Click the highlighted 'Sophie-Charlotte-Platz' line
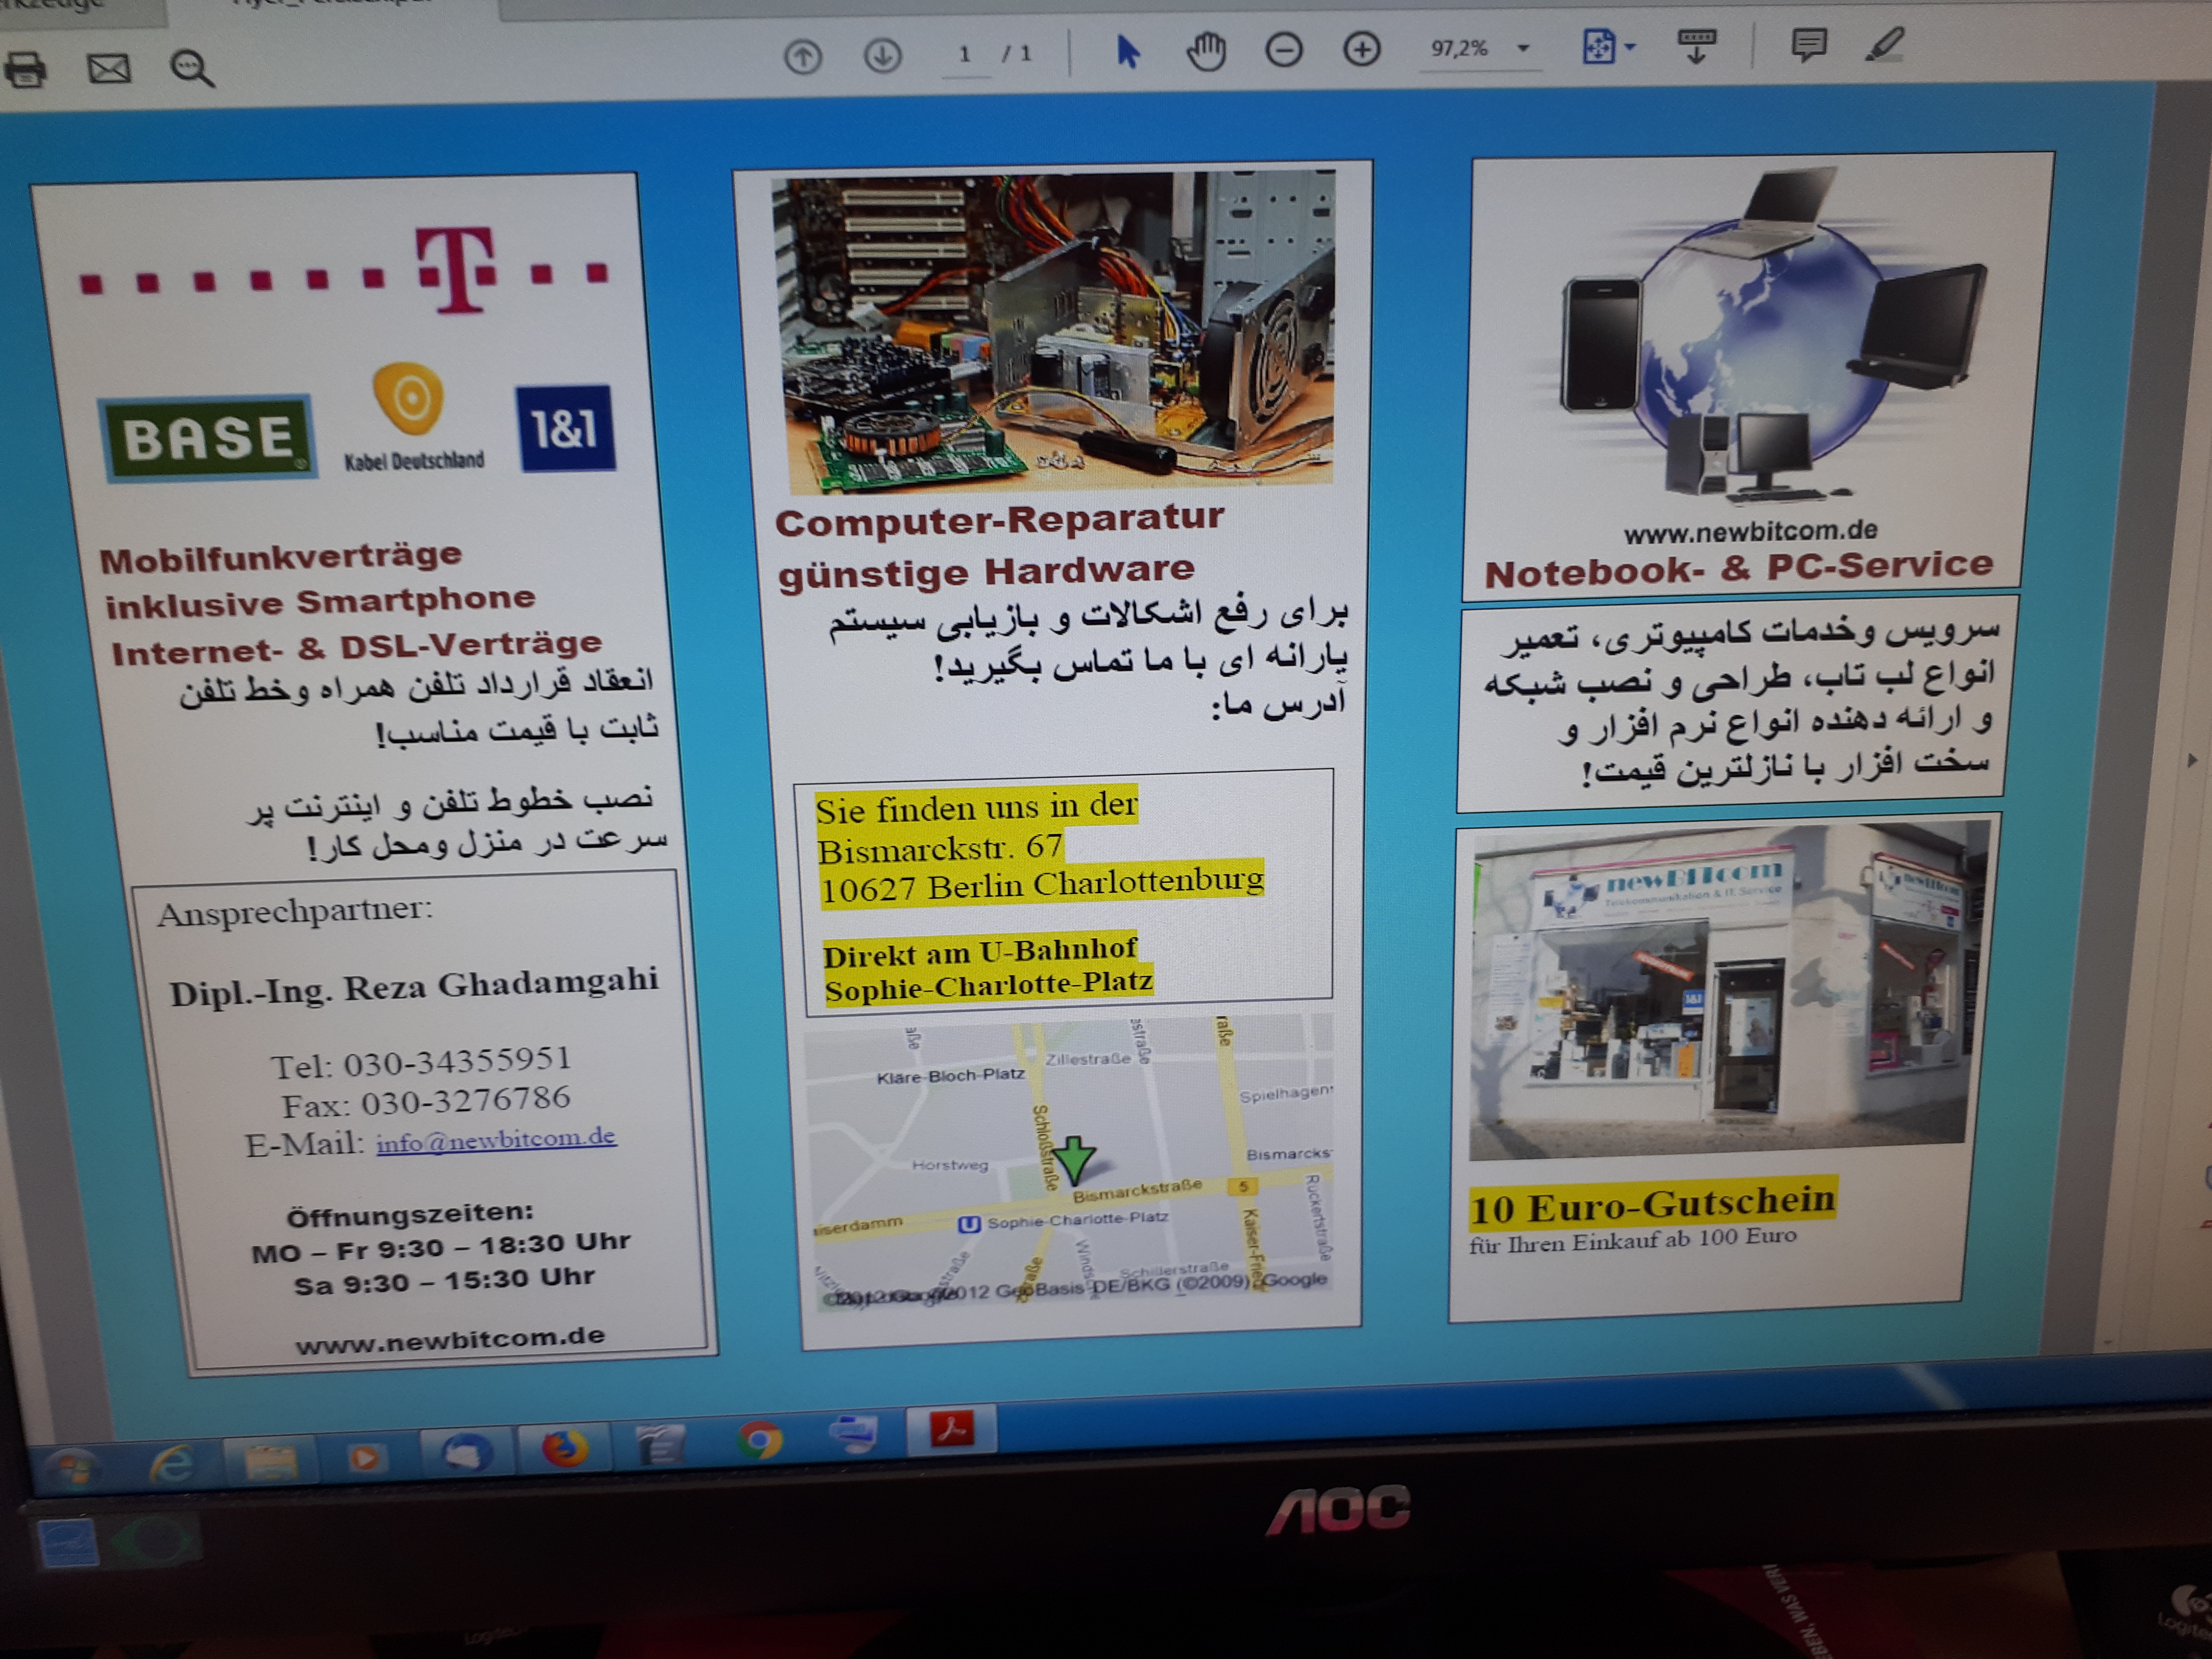The height and width of the screenshot is (1659, 2212). (x=989, y=985)
